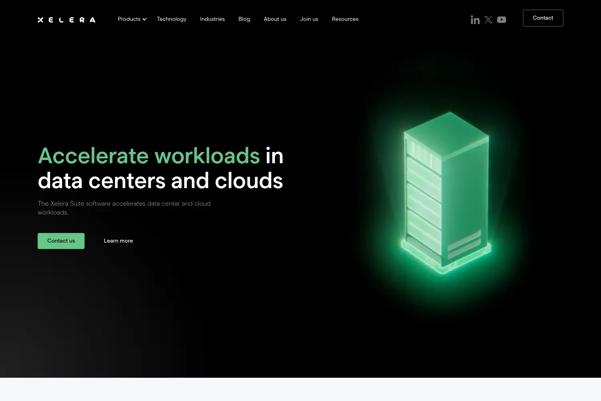Open the LinkedIn profile icon
Viewport: 601px width, 401px height.
[x=475, y=20]
